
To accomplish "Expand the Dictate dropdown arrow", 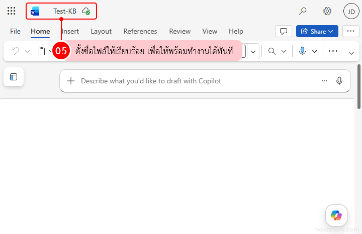I will (x=314, y=51).
